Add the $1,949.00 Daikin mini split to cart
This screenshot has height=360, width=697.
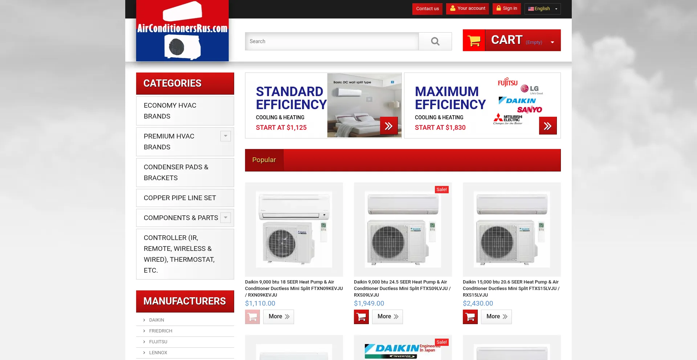[361, 316]
